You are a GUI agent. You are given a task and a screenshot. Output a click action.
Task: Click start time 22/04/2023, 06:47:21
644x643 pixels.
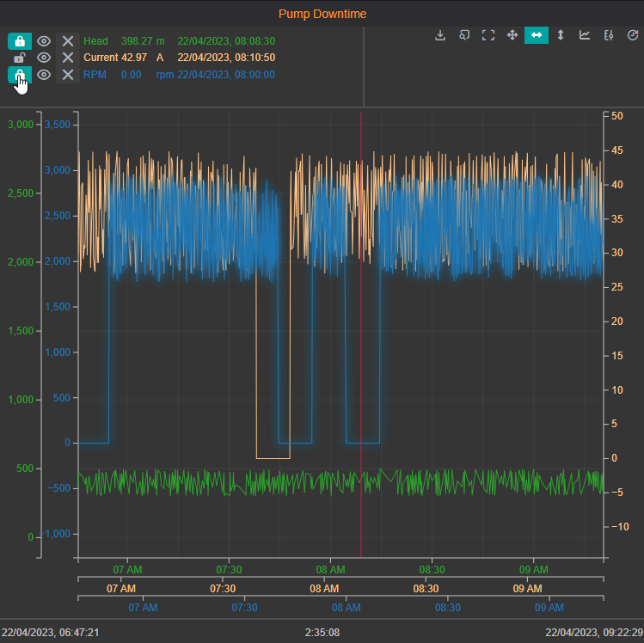pos(51,633)
